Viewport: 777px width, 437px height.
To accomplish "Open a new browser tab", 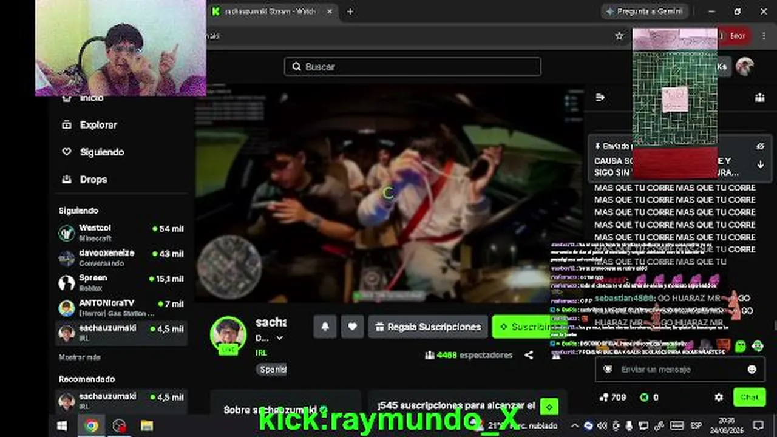I will [350, 12].
